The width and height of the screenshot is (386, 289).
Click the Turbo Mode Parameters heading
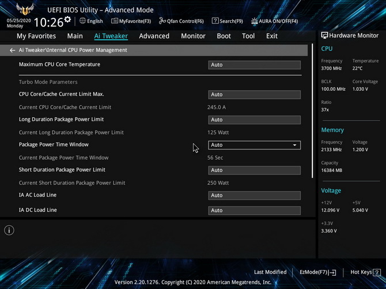(x=48, y=82)
